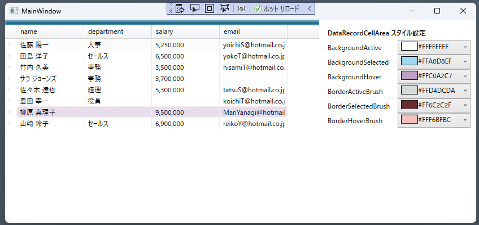Click the dark red #FF6C2C2F swatch

pyautogui.click(x=410, y=105)
